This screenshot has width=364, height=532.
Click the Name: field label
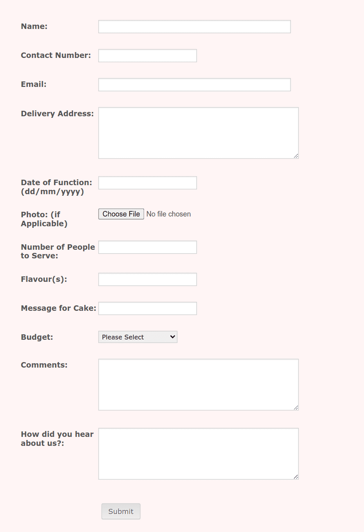point(34,26)
